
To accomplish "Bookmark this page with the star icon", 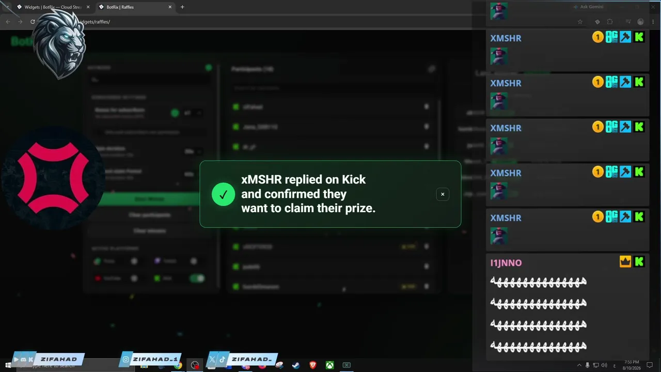I will pos(580,22).
